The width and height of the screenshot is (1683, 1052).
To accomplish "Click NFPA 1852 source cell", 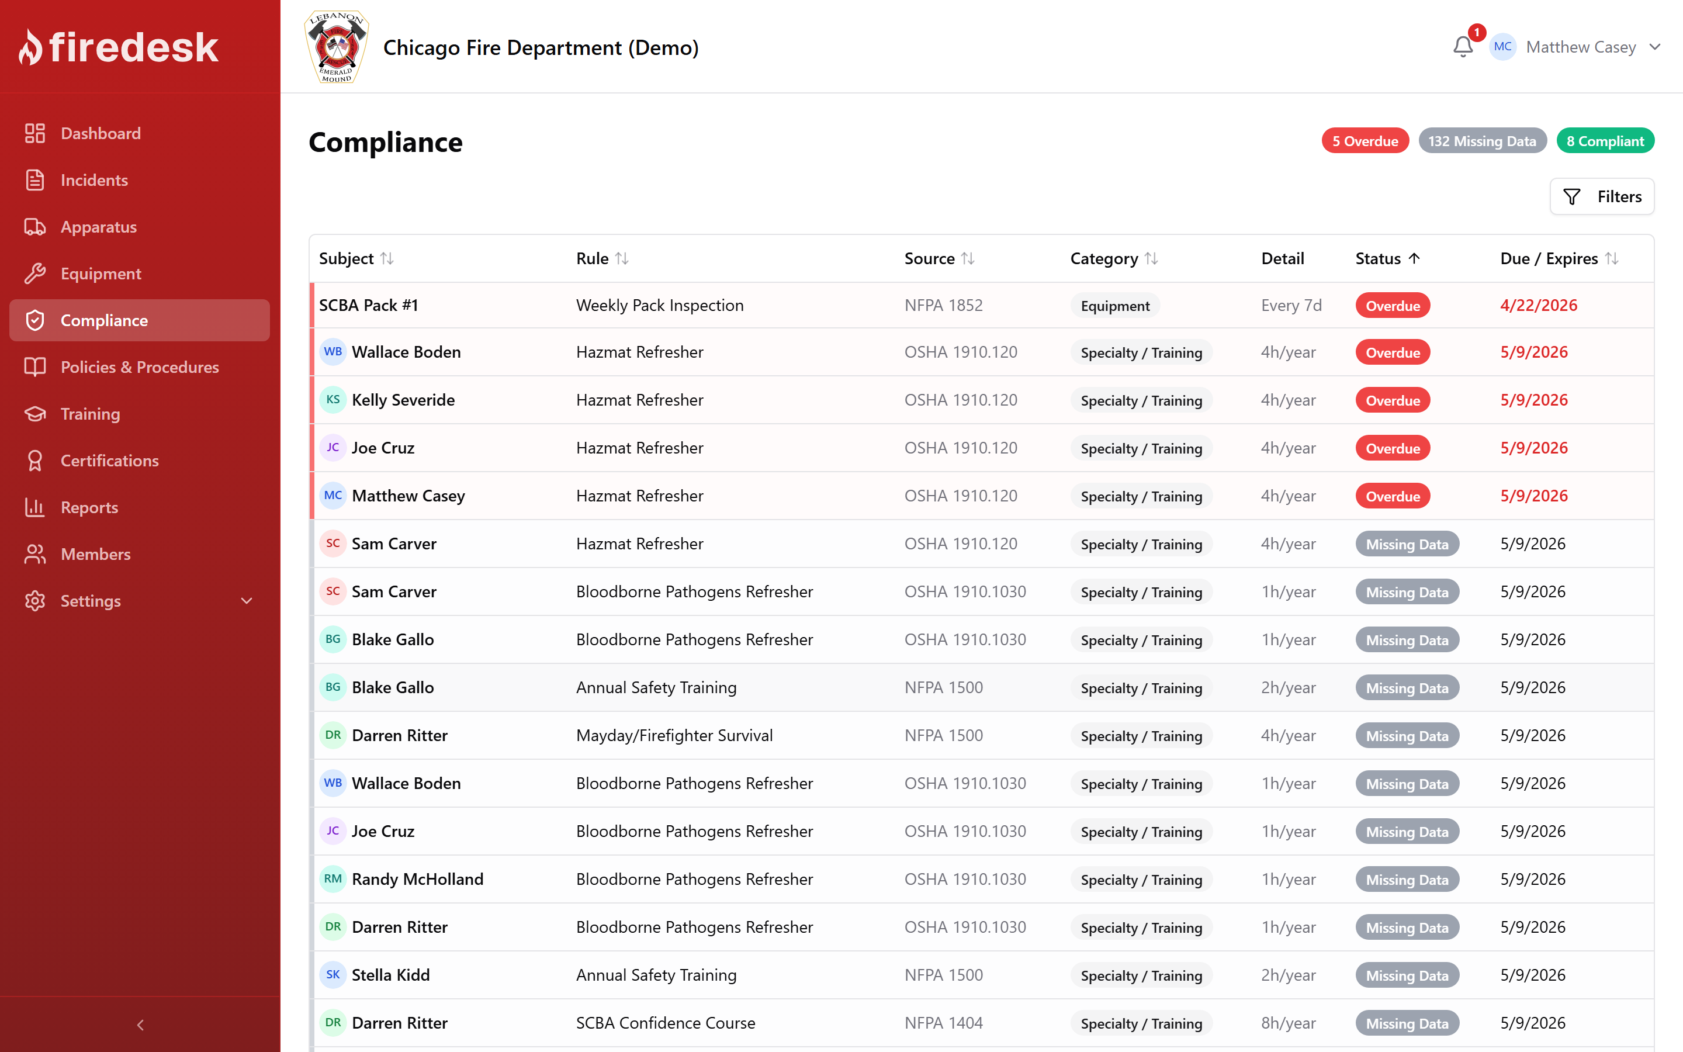I will 944,304.
